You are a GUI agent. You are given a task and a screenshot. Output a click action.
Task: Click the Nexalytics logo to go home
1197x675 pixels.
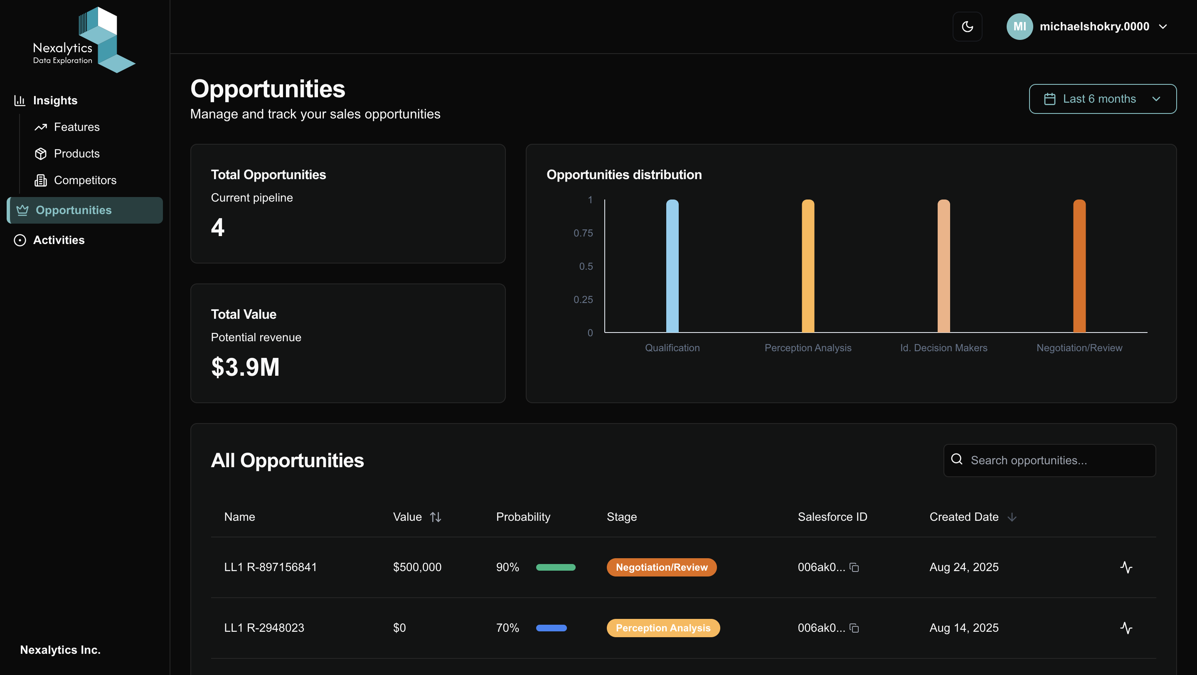[84, 39]
